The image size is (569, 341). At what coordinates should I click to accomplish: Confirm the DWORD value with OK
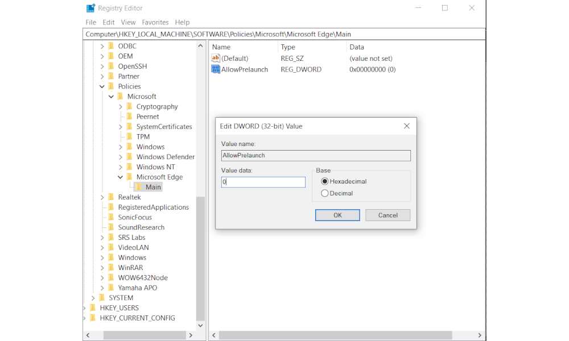point(337,215)
